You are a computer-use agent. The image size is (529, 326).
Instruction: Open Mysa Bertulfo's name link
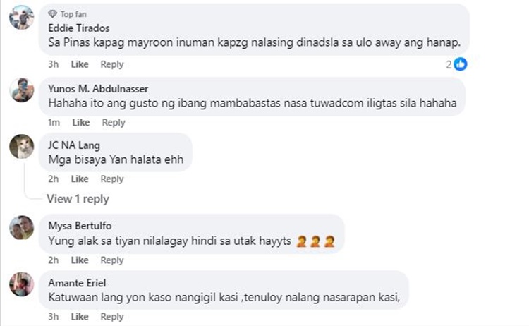pyautogui.click(x=80, y=225)
